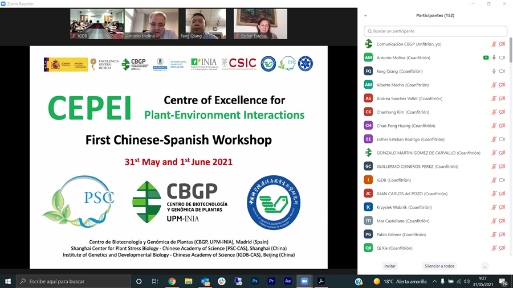Screen dimensions: 513x288
Task: Click Fang Qiang's camera icon
Action: tap(502, 71)
